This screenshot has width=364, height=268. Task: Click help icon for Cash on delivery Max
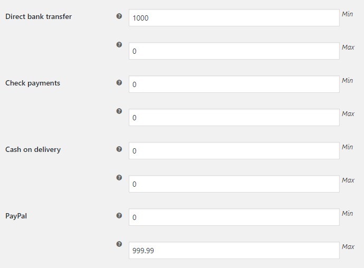119,177
